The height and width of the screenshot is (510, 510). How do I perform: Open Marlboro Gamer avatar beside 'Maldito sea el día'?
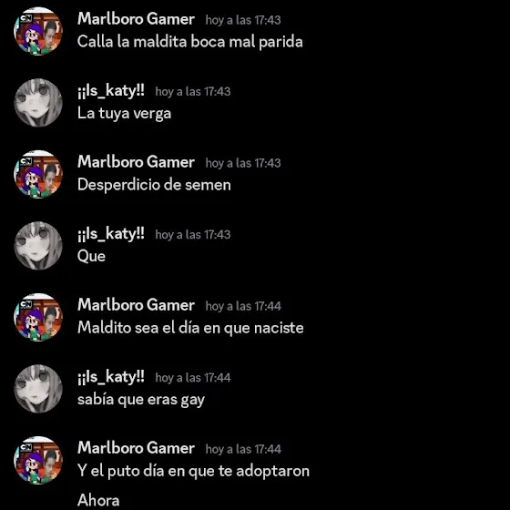38,318
